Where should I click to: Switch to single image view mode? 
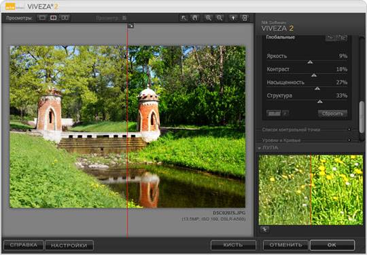click(x=42, y=18)
